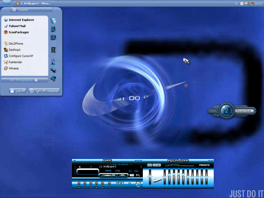Click the pause button in Winamp
This screenshot has height=198, width=264.
pos(91,184)
